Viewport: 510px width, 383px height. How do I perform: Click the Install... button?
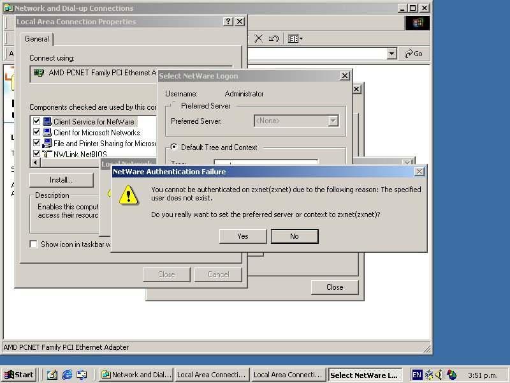click(x=61, y=180)
